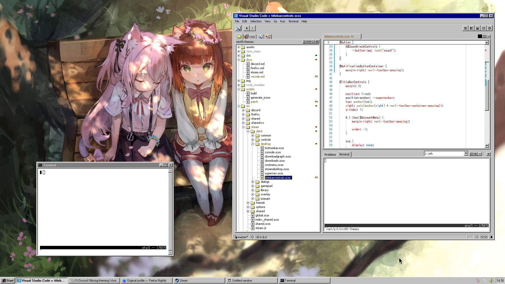
Task: Click the editor's vertical scrollbar down arrow
Action: coord(487,145)
